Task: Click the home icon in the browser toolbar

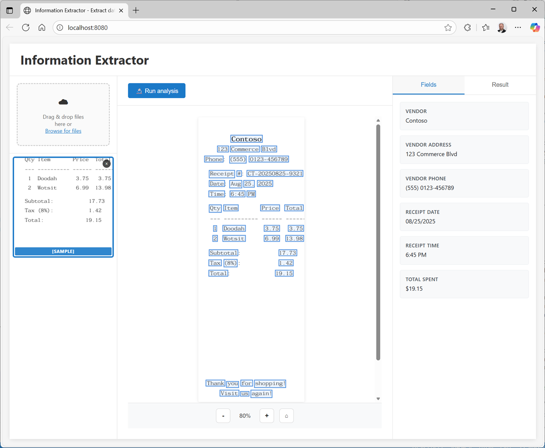Action: point(42,27)
